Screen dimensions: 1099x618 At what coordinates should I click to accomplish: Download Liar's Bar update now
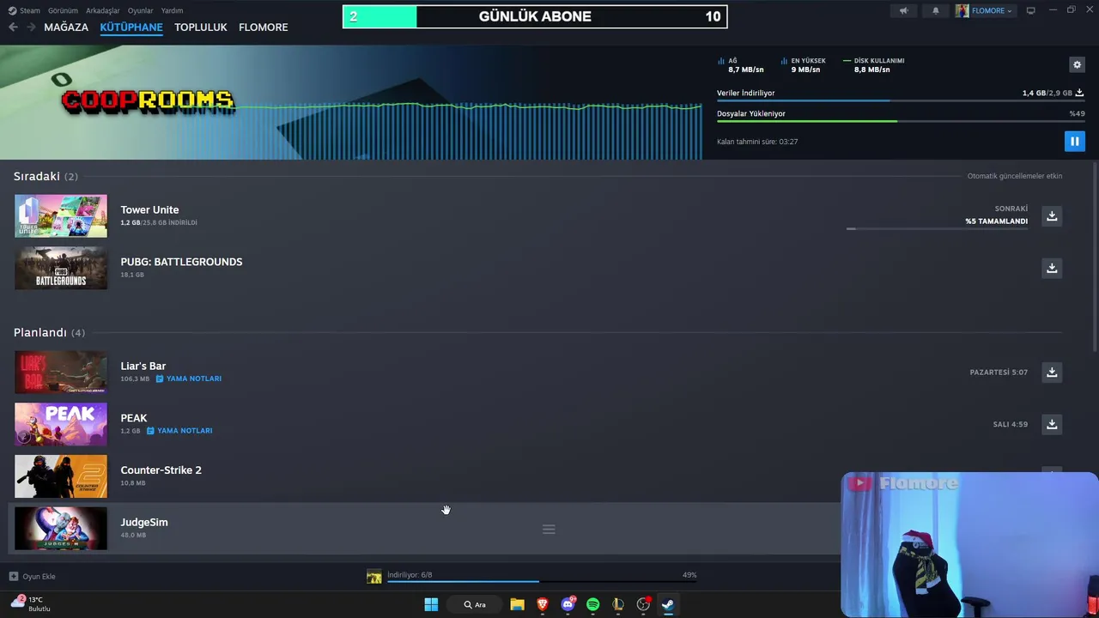(1052, 372)
